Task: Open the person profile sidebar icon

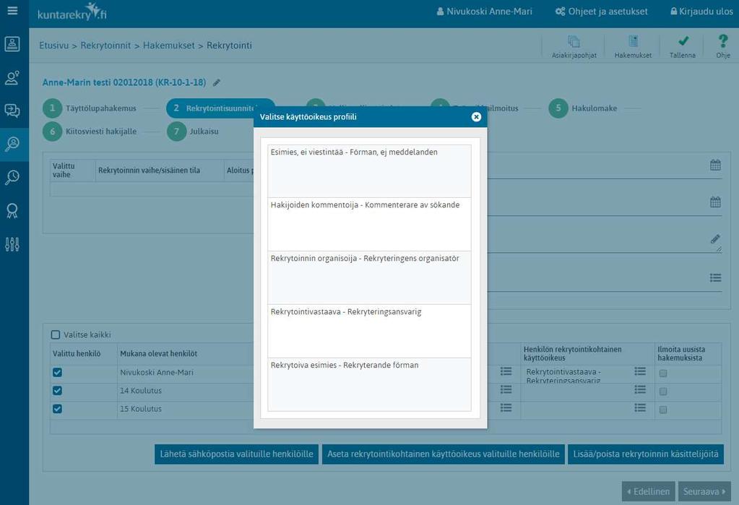Action: point(12,44)
